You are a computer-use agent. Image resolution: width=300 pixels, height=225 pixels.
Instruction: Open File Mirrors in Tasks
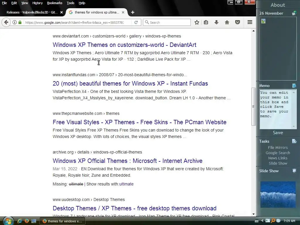278,148
